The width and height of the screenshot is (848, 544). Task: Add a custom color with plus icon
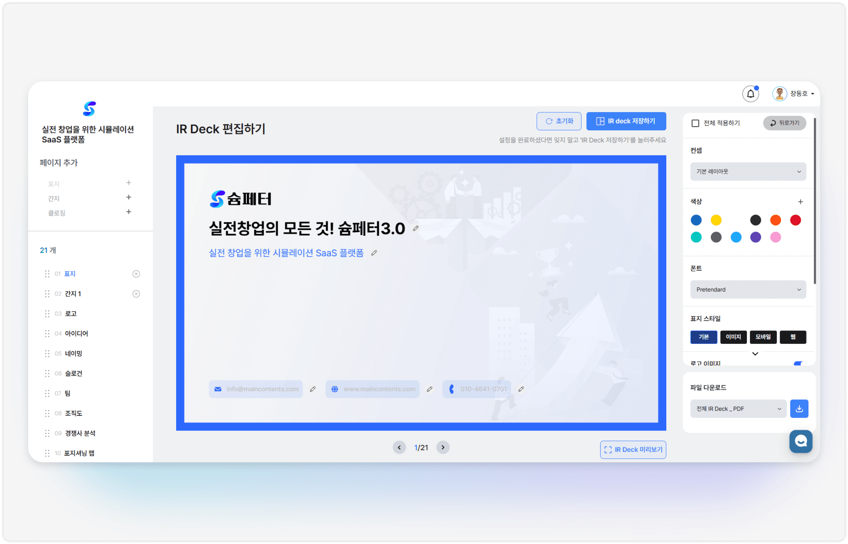[800, 202]
